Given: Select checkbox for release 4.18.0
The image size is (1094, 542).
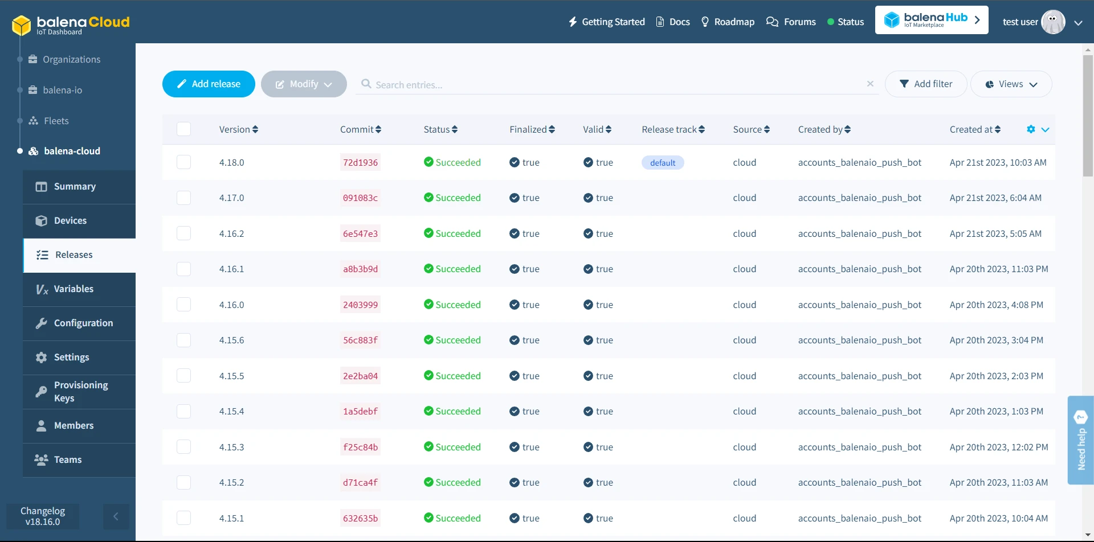Looking at the screenshot, I should tap(183, 162).
